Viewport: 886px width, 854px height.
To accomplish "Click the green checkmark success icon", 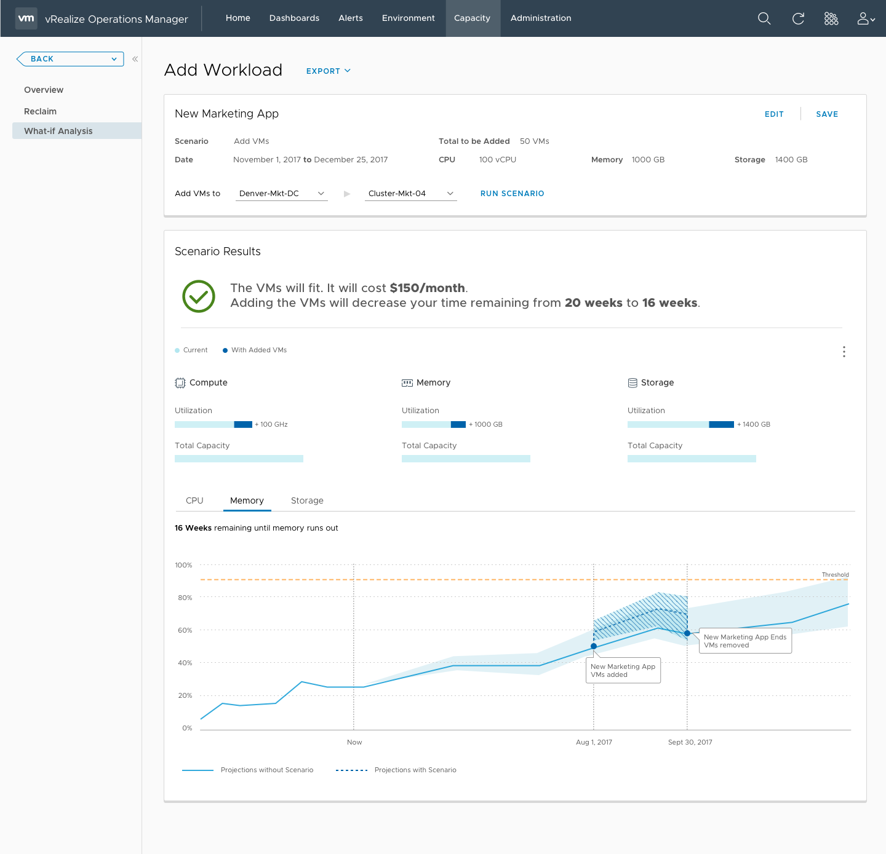I will [199, 296].
